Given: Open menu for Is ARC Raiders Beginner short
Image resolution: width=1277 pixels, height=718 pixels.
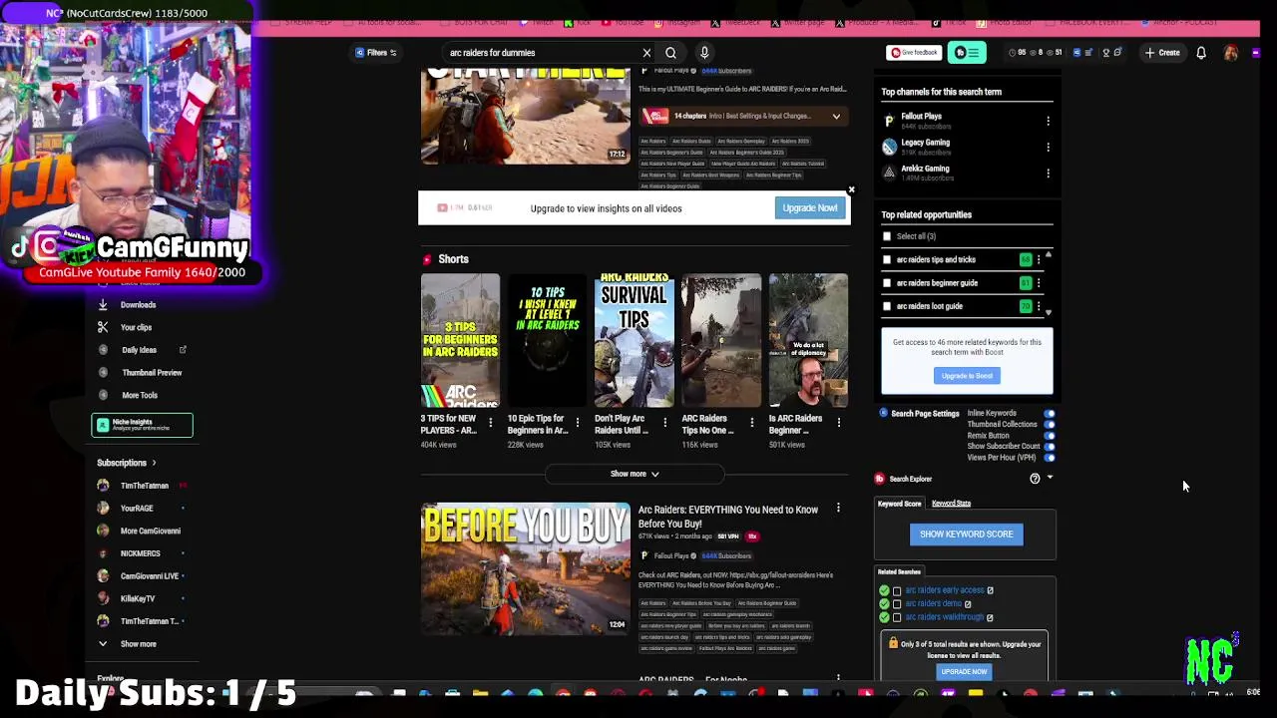Looking at the screenshot, I should (838, 423).
